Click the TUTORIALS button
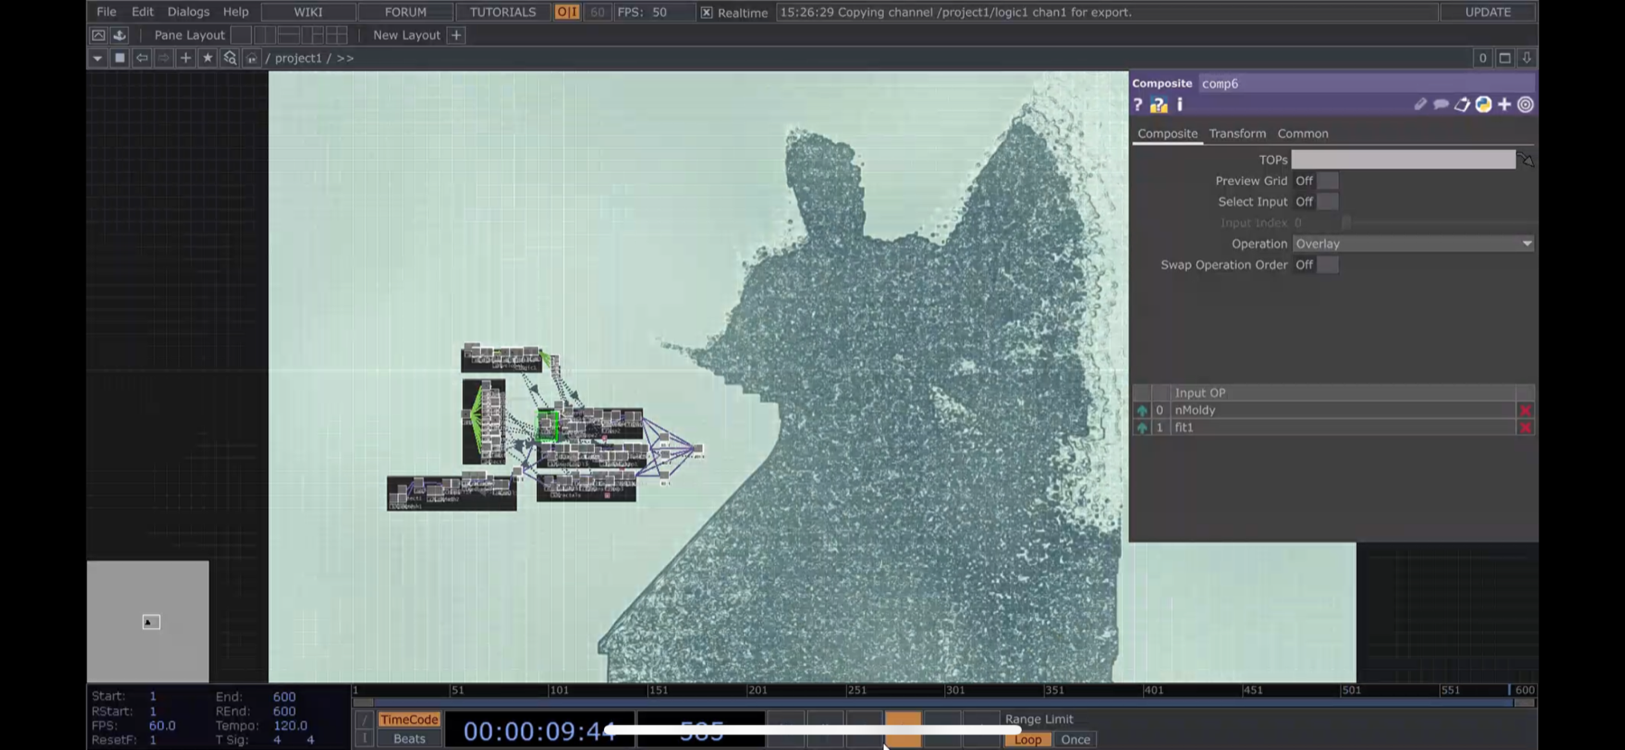This screenshot has width=1625, height=750. pyautogui.click(x=502, y=12)
